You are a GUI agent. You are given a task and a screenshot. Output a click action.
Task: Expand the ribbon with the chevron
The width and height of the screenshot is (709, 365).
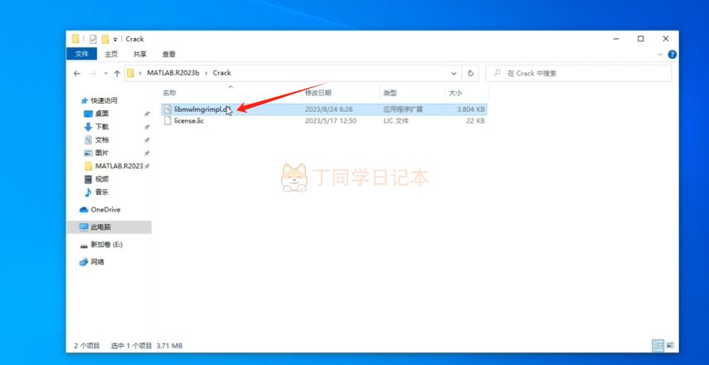point(660,54)
